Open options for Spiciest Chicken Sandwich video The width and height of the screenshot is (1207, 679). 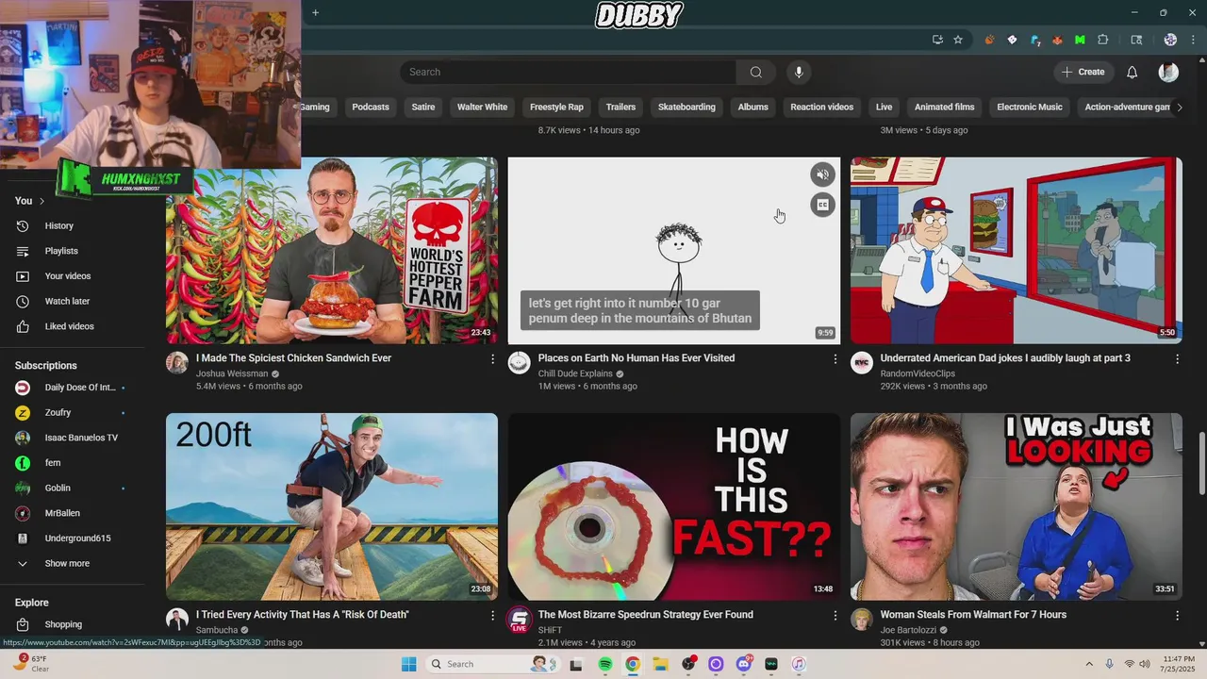coord(492,359)
